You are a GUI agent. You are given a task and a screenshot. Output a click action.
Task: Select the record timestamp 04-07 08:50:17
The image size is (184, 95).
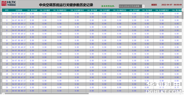(19, 24)
